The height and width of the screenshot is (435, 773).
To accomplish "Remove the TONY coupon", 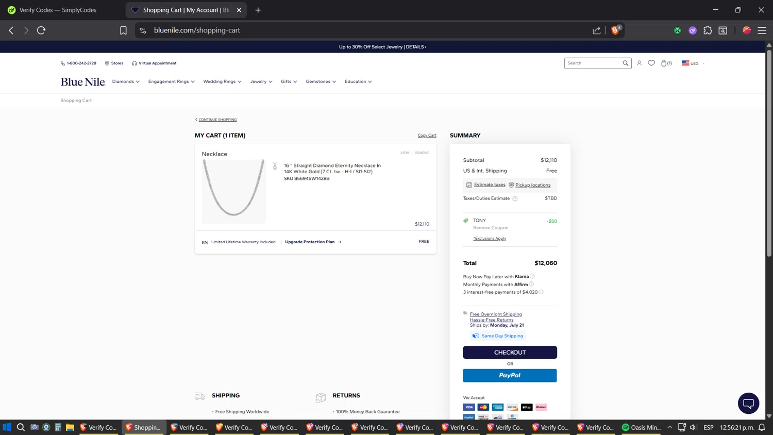I will pyautogui.click(x=491, y=228).
